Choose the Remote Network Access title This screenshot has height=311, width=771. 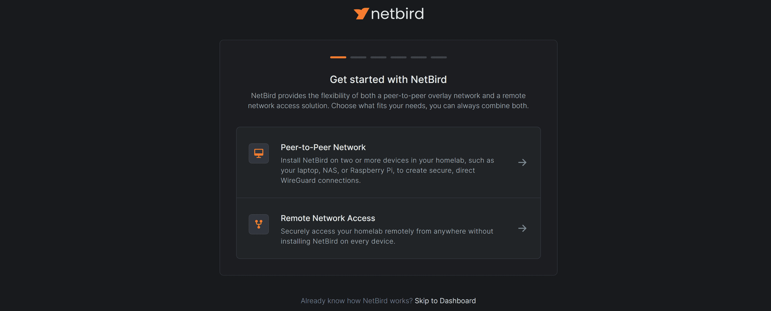click(x=328, y=218)
